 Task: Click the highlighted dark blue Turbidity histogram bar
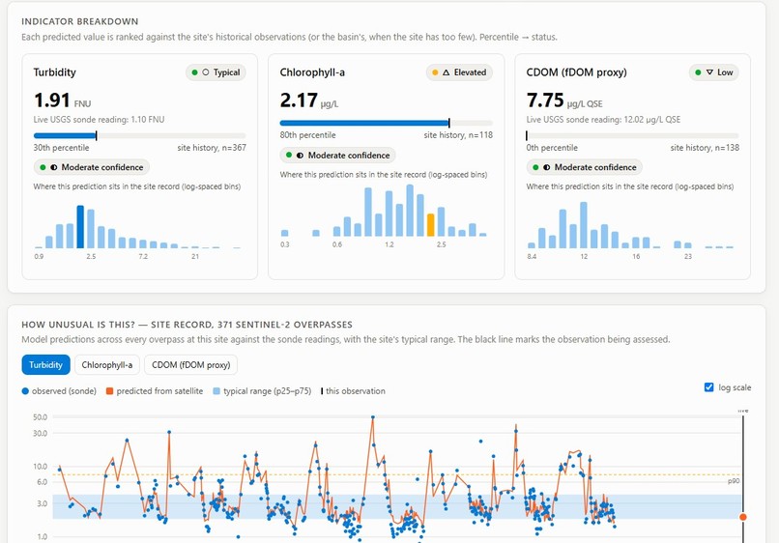80,226
